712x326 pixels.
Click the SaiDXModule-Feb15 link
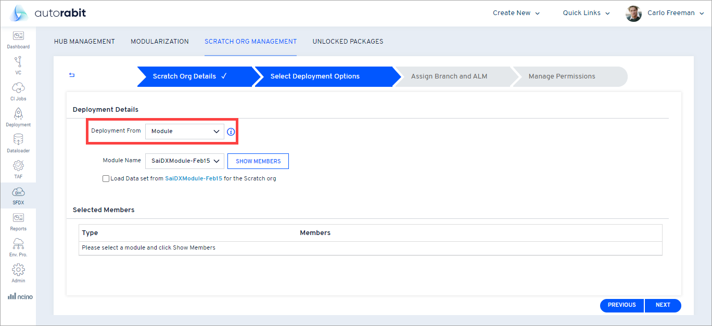tap(193, 178)
